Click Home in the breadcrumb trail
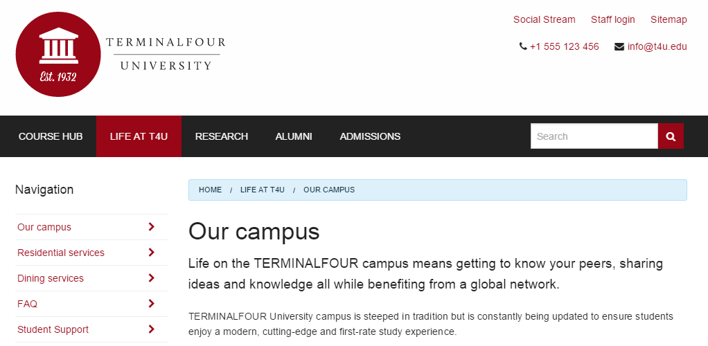Screen dimensions: 708x346 pos(210,190)
